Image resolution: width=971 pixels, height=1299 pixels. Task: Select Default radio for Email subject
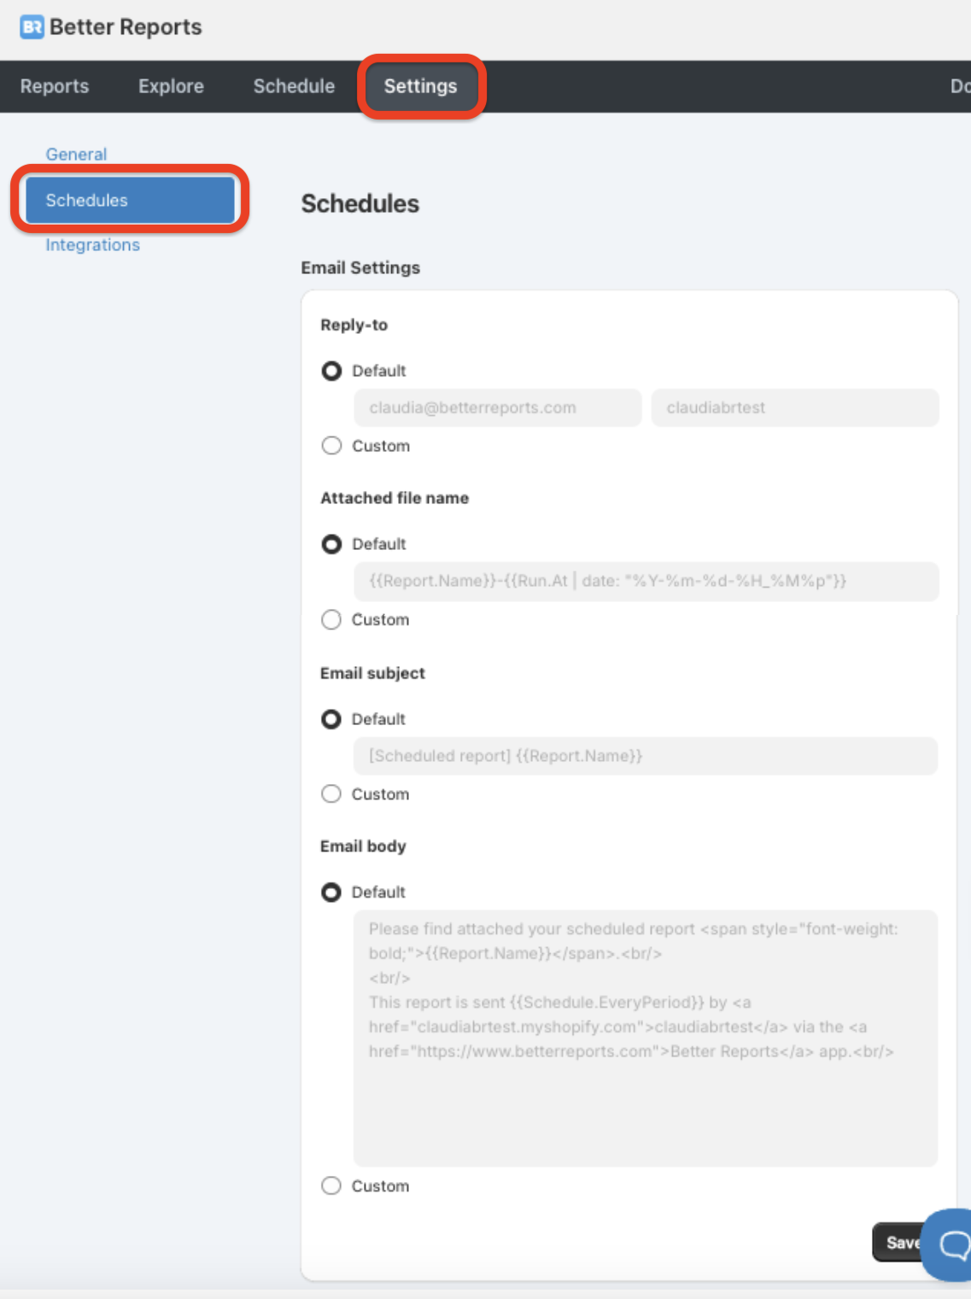tap(331, 720)
